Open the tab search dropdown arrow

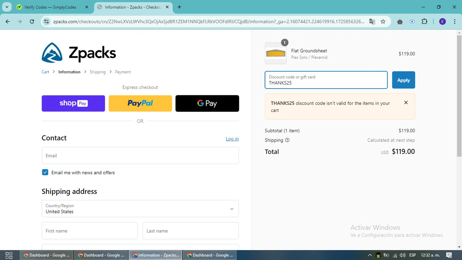point(7,7)
